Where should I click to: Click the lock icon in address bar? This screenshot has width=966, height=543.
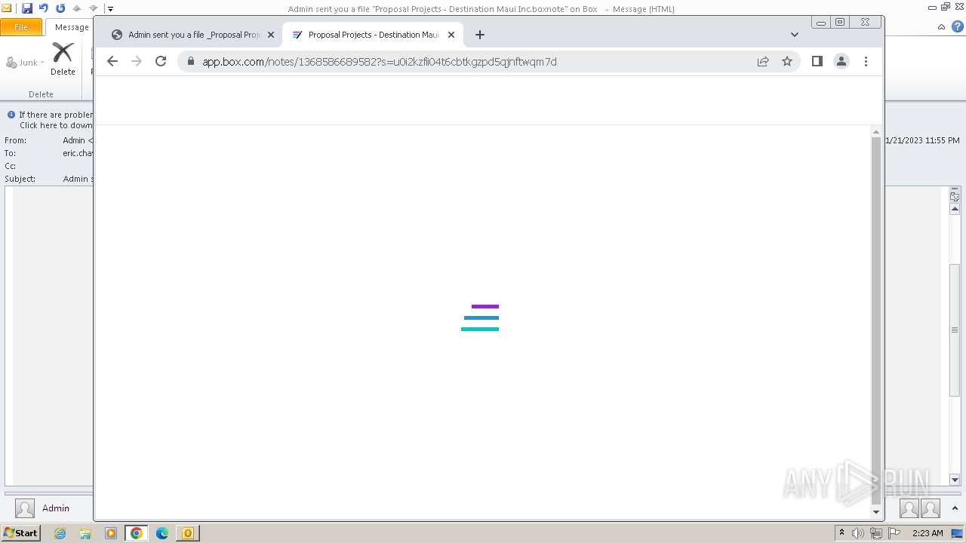[191, 61]
